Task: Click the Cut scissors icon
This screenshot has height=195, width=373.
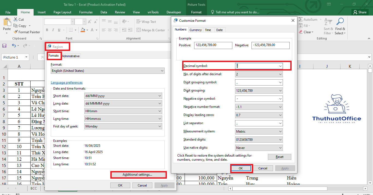Action: click(15, 20)
